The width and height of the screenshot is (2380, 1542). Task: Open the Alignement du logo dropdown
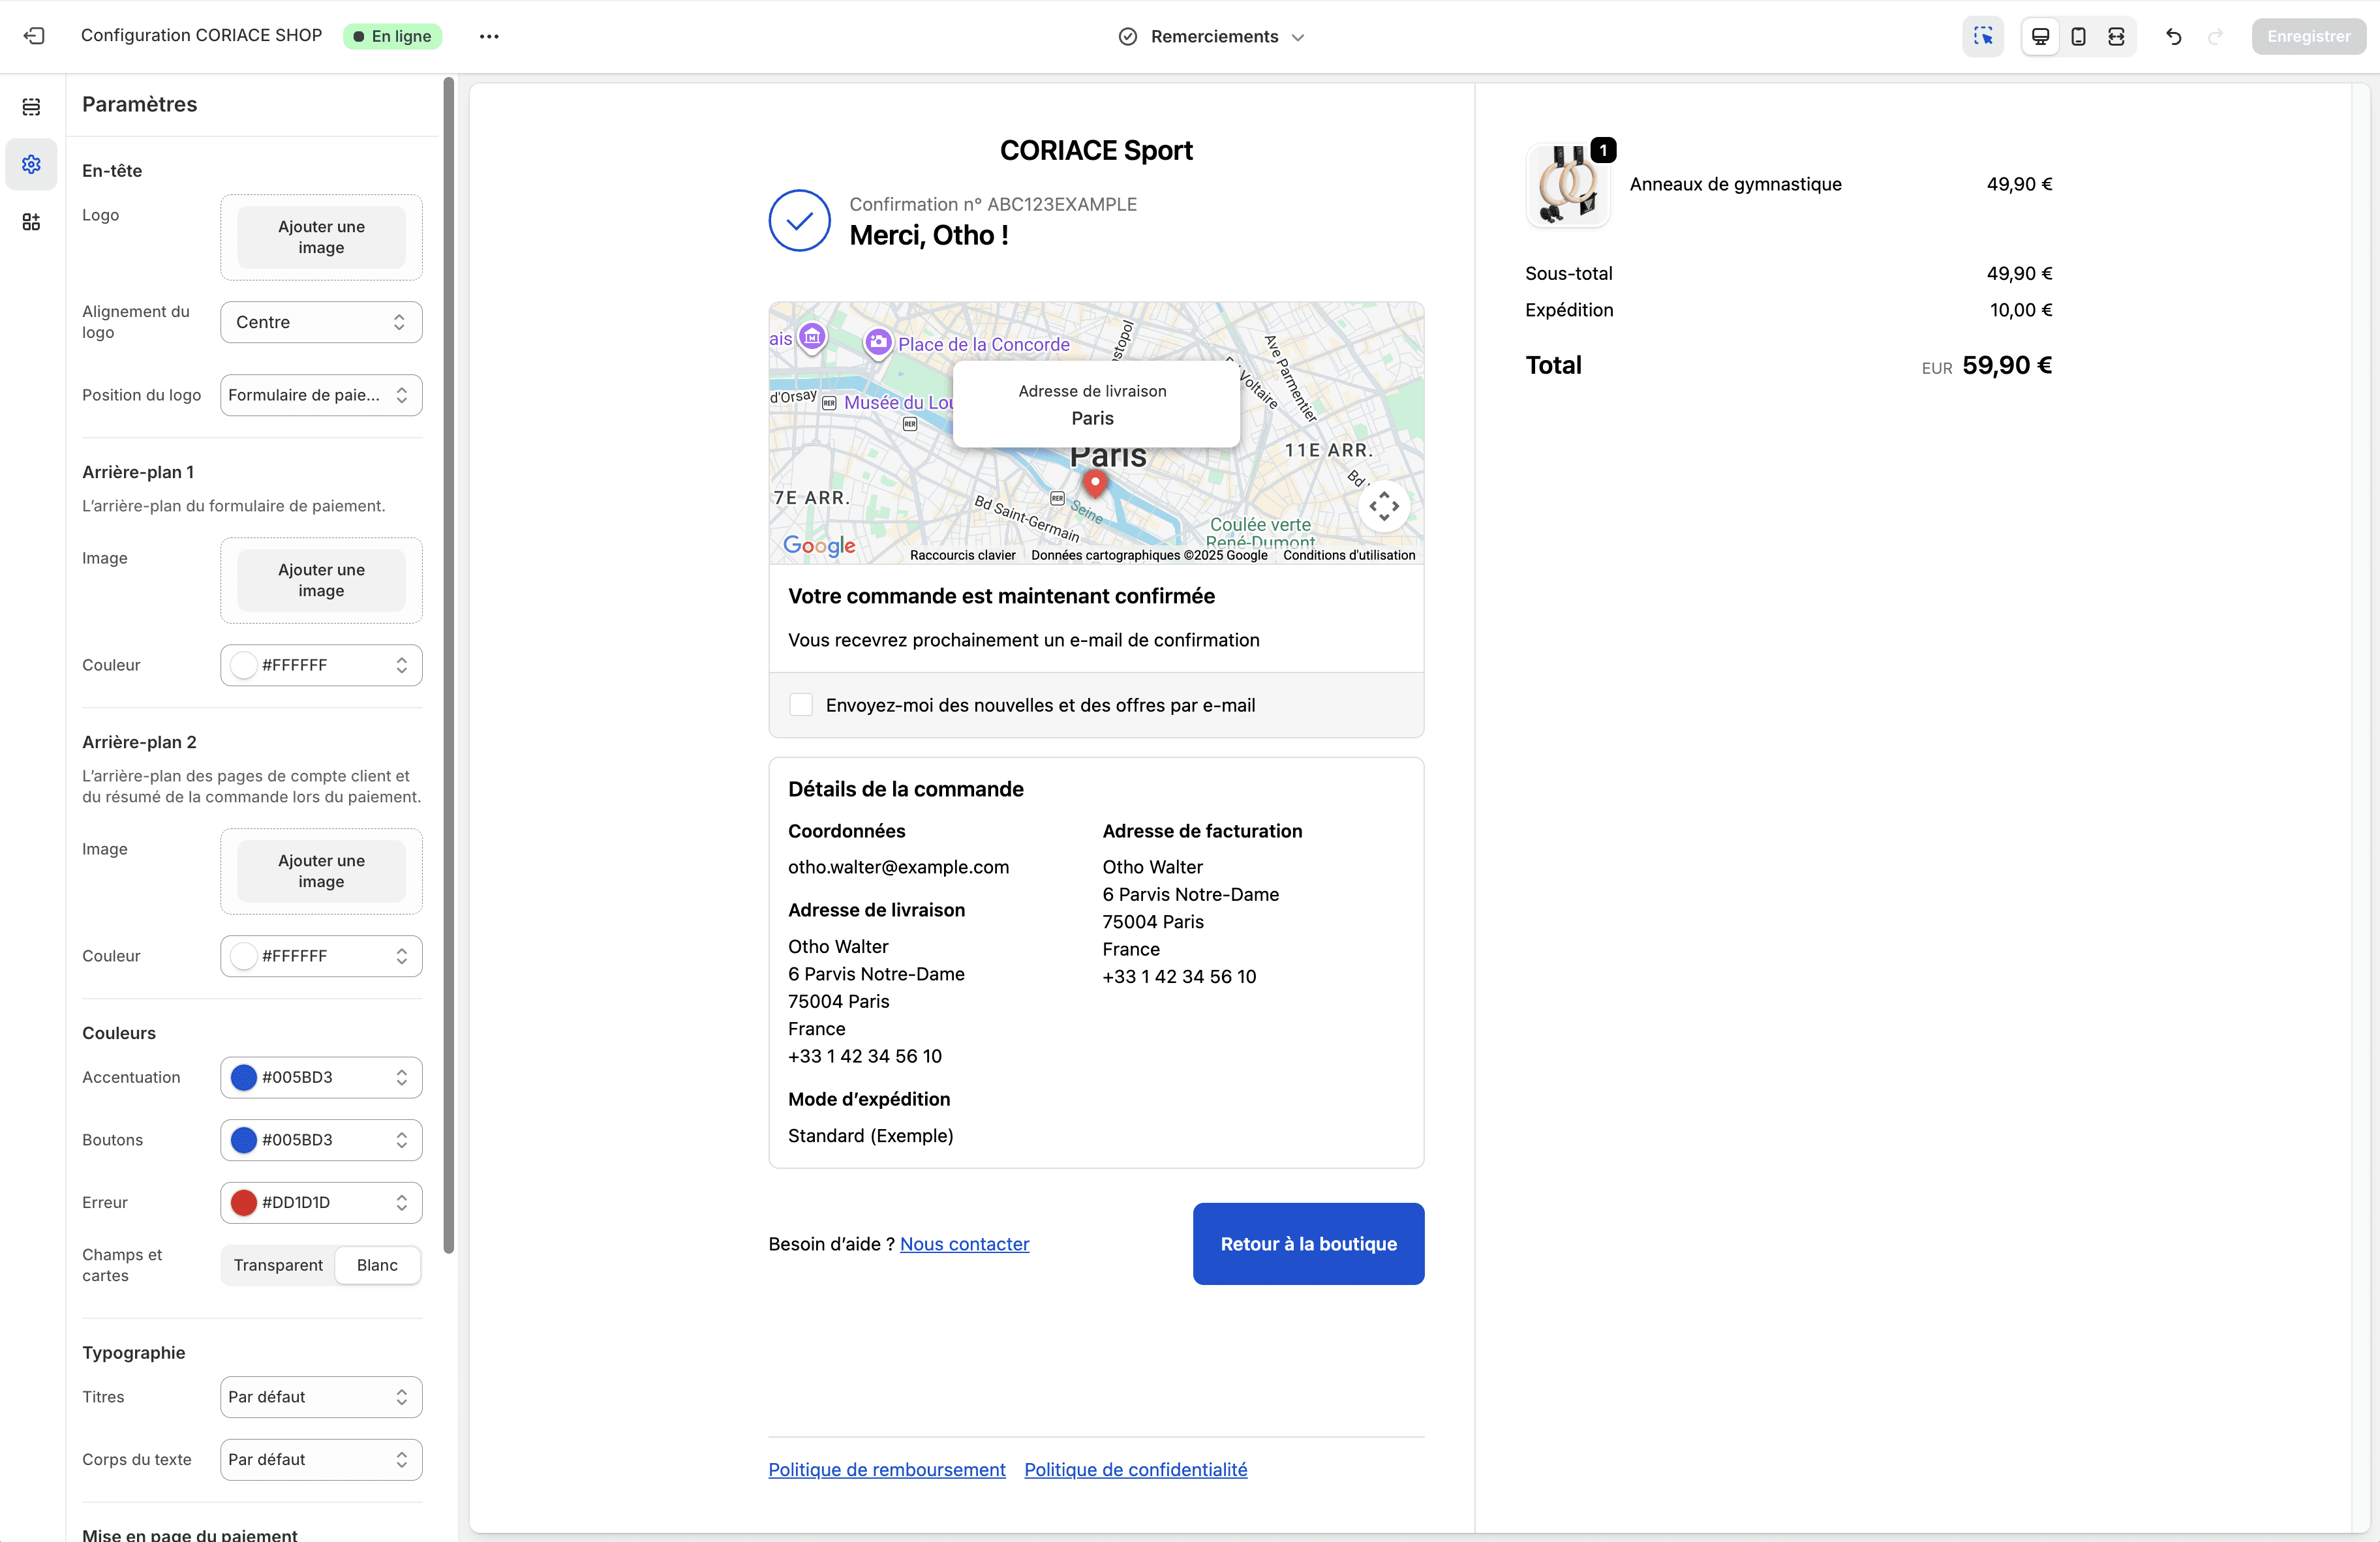pos(321,322)
